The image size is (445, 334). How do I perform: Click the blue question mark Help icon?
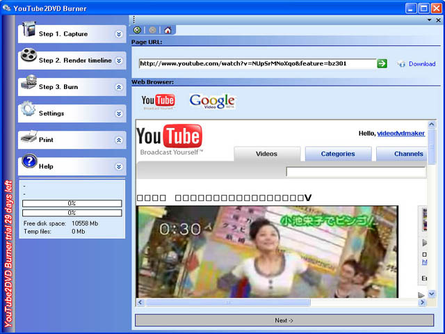coord(29,161)
